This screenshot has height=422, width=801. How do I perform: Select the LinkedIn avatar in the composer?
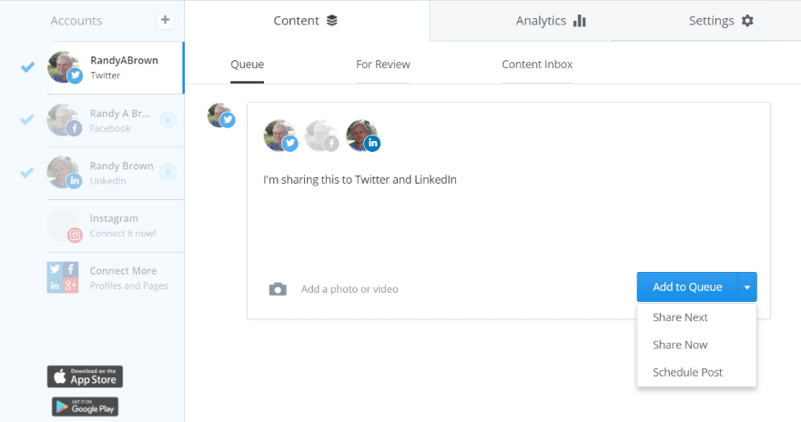(362, 136)
